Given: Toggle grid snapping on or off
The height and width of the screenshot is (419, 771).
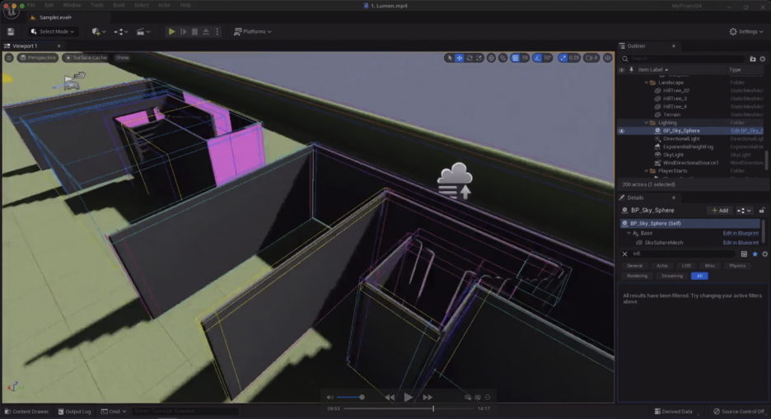Looking at the screenshot, I should point(515,58).
